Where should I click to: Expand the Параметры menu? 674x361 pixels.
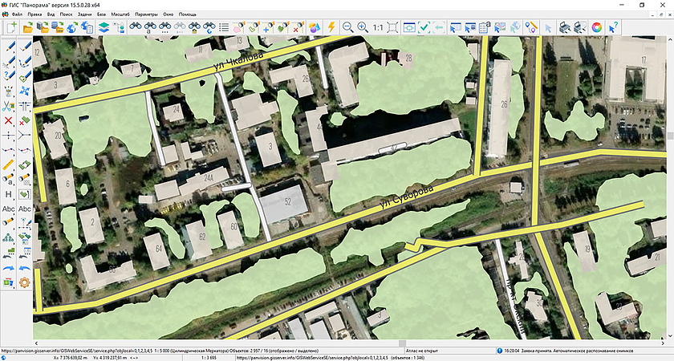(147, 14)
